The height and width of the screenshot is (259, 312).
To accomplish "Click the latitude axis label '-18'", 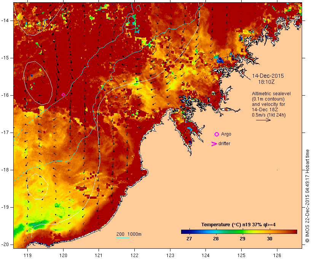I will pos(5,170).
